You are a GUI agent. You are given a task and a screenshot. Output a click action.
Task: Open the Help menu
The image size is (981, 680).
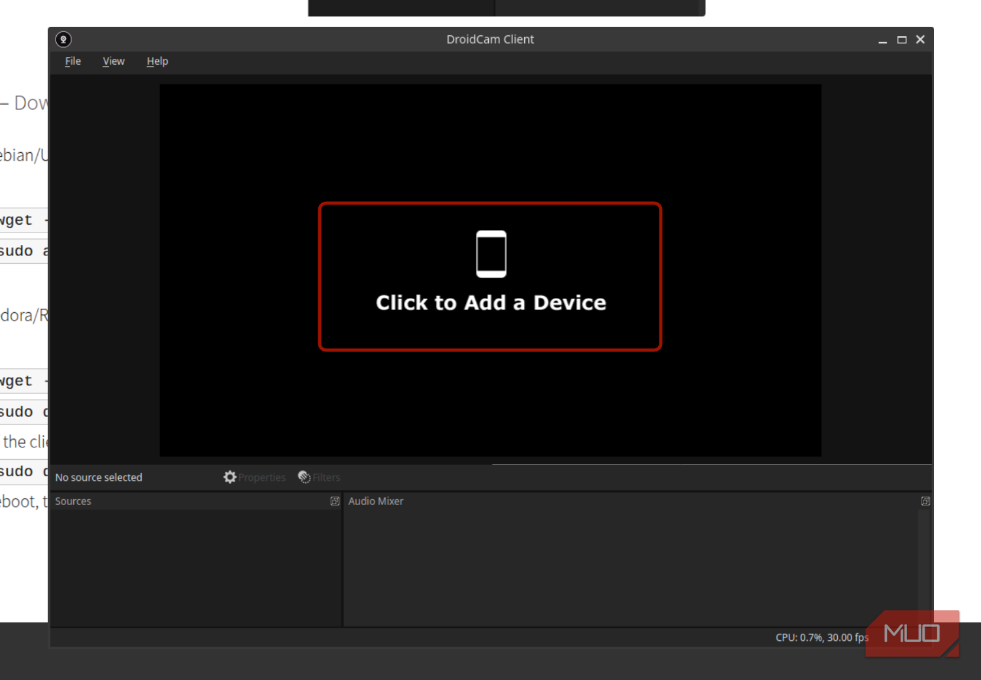pos(157,61)
